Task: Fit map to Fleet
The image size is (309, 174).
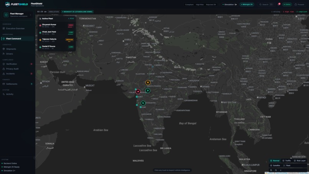Action: point(287,166)
